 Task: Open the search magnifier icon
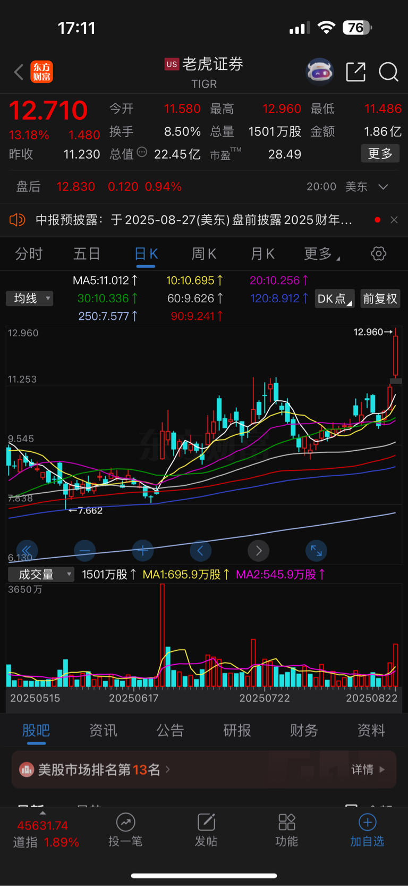pyautogui.click(x=388, y=72)
